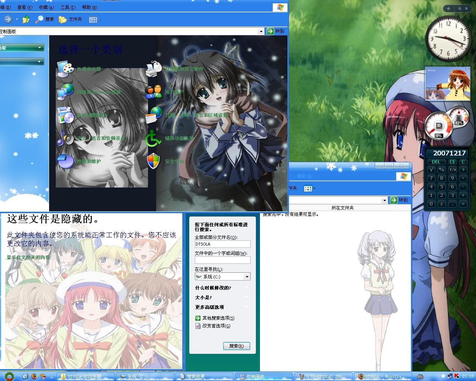
Task: Open 查看(V) menu in Control Panel
Action: click(x=25, y=7)
